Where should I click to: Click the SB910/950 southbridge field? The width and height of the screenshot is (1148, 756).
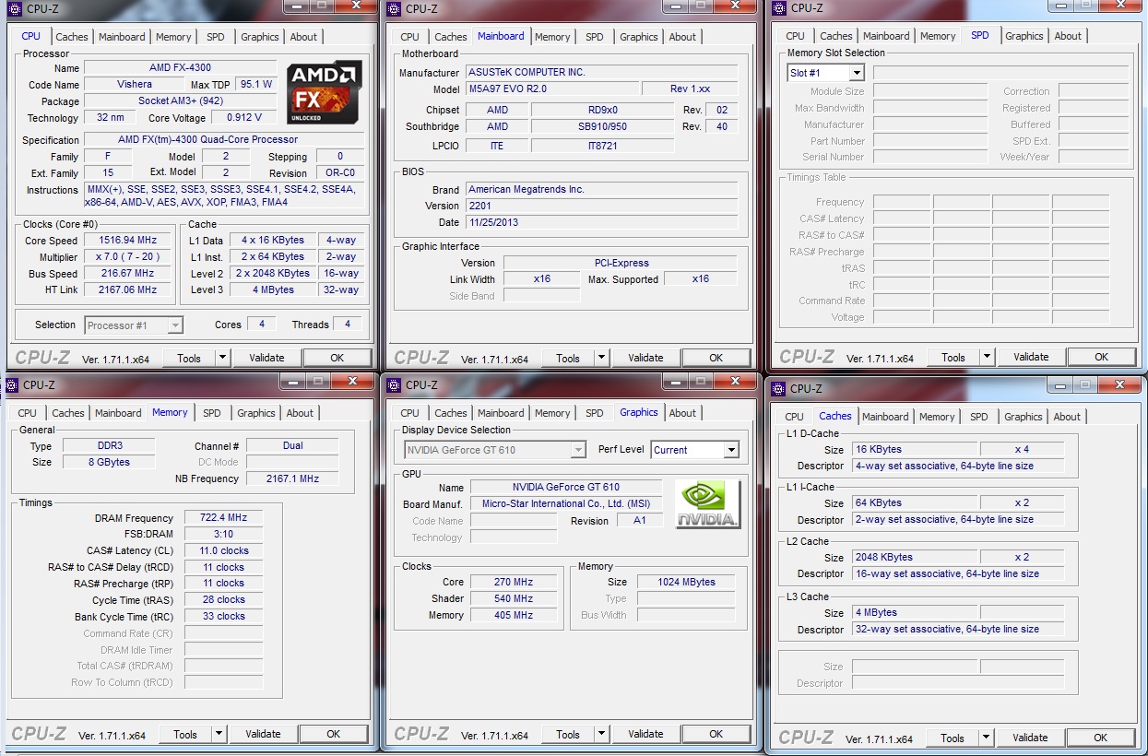602,126
